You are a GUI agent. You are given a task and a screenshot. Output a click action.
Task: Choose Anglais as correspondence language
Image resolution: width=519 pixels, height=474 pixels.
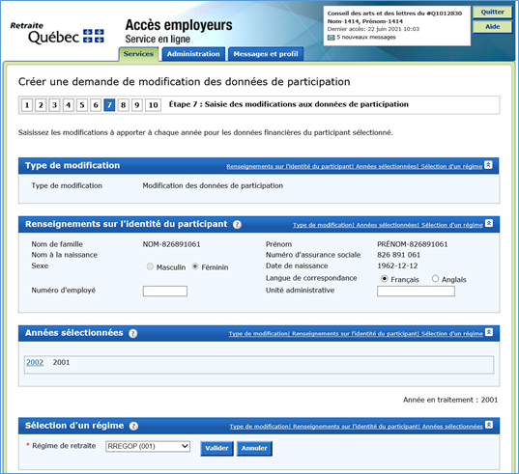pyautogui.click(x=435, y=279)
